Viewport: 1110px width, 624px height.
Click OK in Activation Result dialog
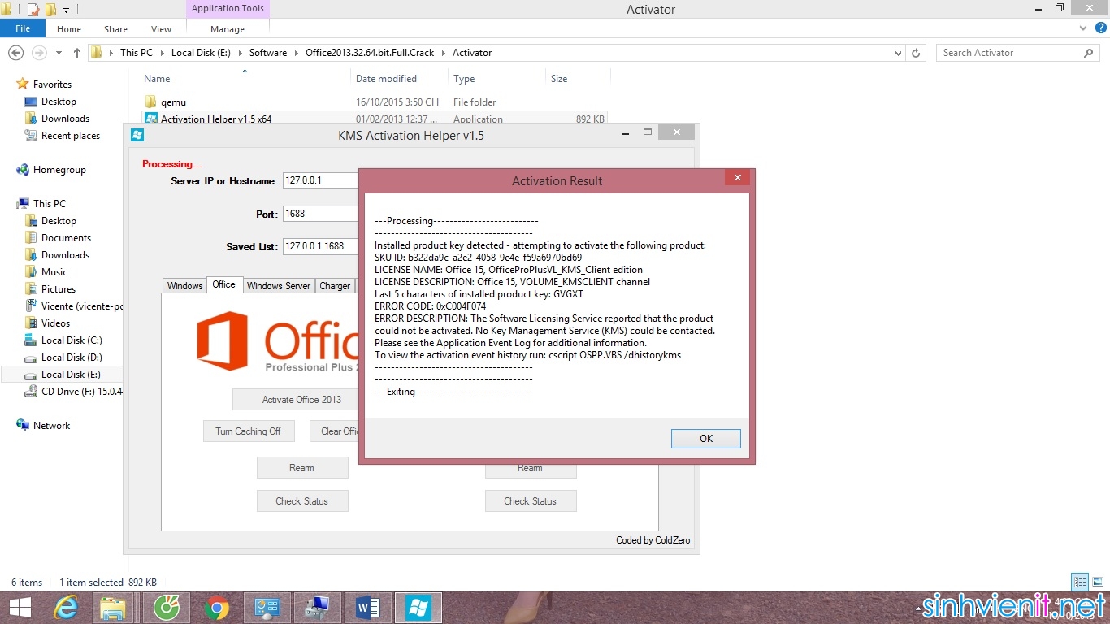pyautogui.click(x=705, y=439)
